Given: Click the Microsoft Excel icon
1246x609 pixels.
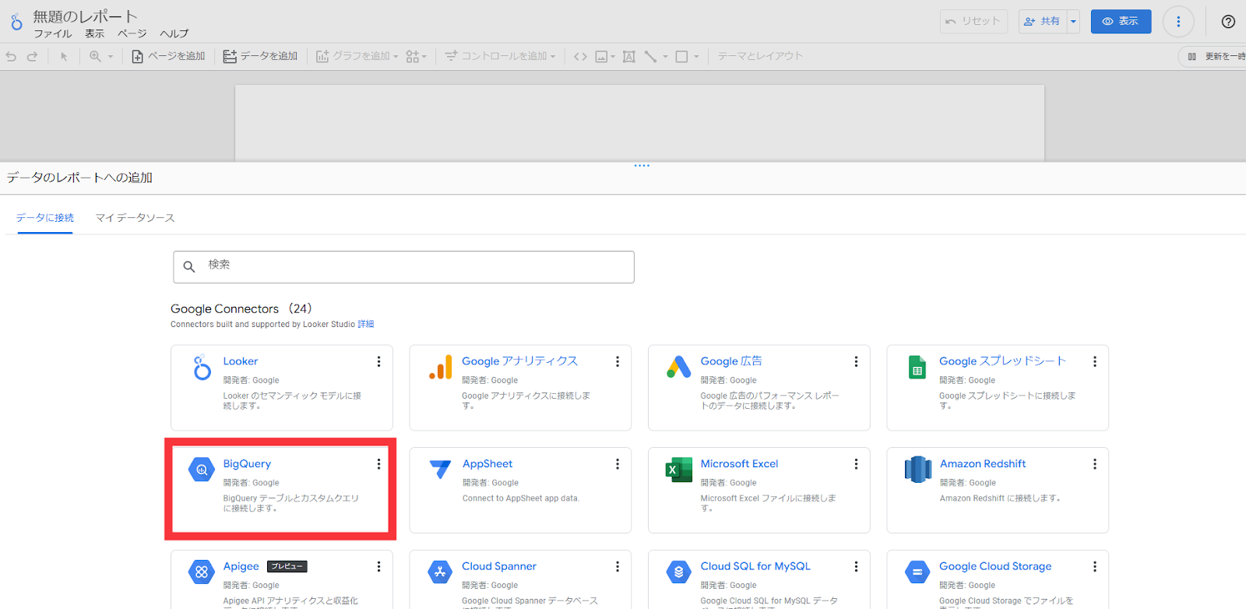Looking at the screenshot, I should tap(679, 470).
